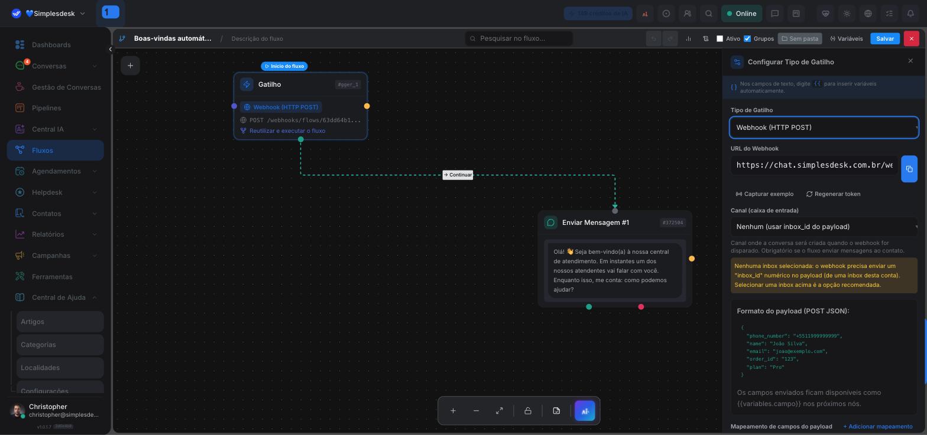Click the red handle below Enviar Mensagem node
The height and width of the screenshot is (435, 927).
(641, 307)
